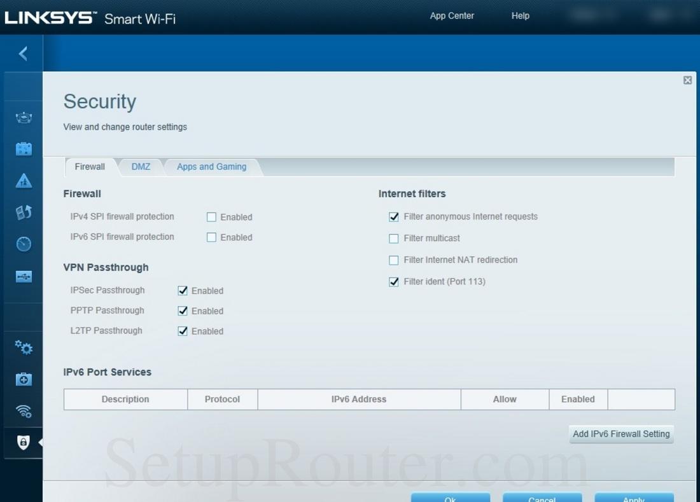Viewport: 700px width, 502px height.
Task: Click the Cancel button
Action: tap(542, 498)
